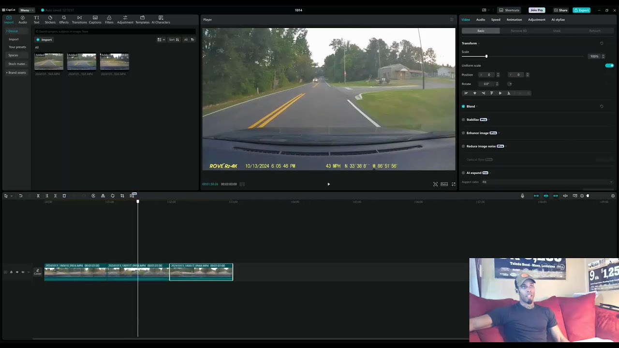Open the Stickers tab
Viewport: 619px width, 348px height.
click(50, 19)
